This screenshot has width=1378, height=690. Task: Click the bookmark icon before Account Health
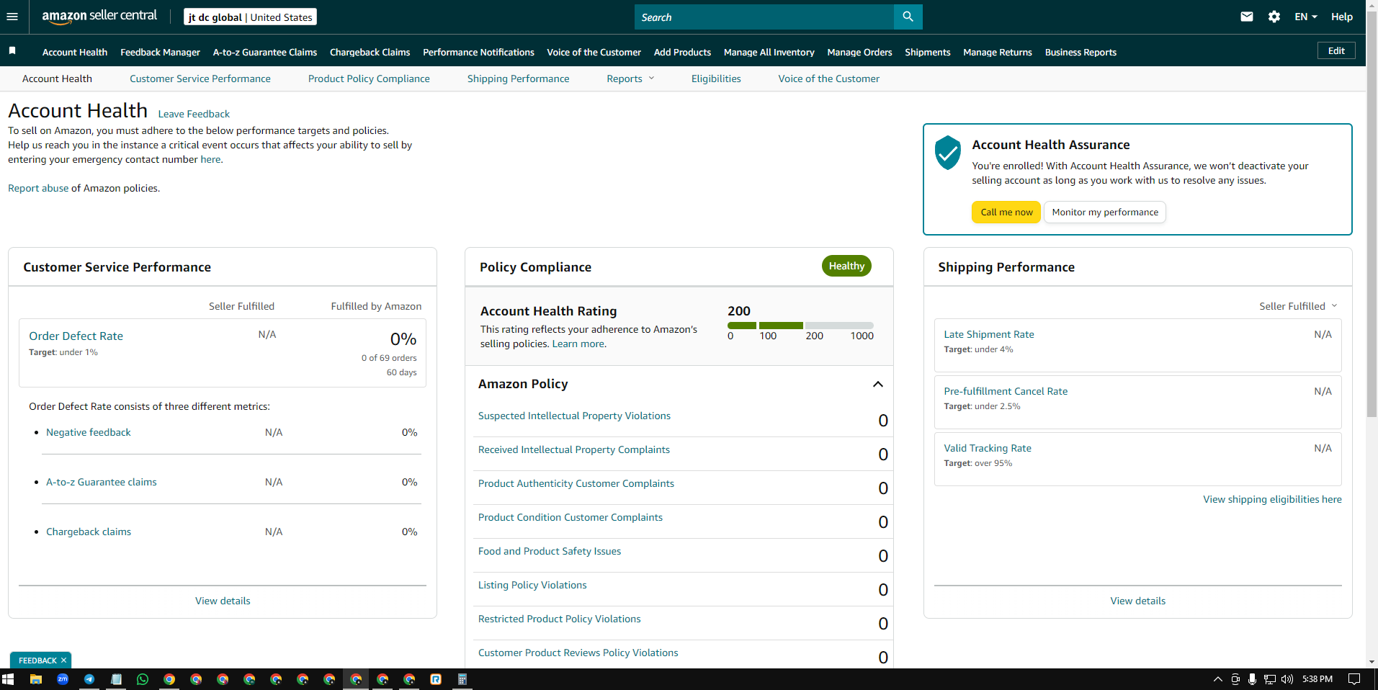tap(12, 51)
